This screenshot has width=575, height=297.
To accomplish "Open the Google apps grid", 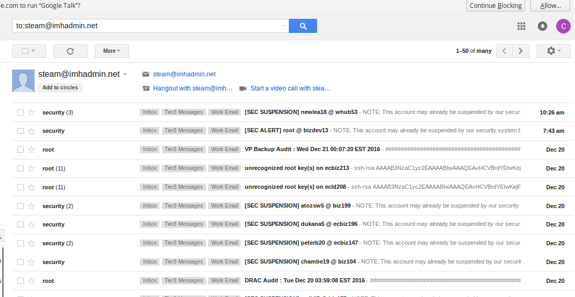I will (x=521, y=26).
